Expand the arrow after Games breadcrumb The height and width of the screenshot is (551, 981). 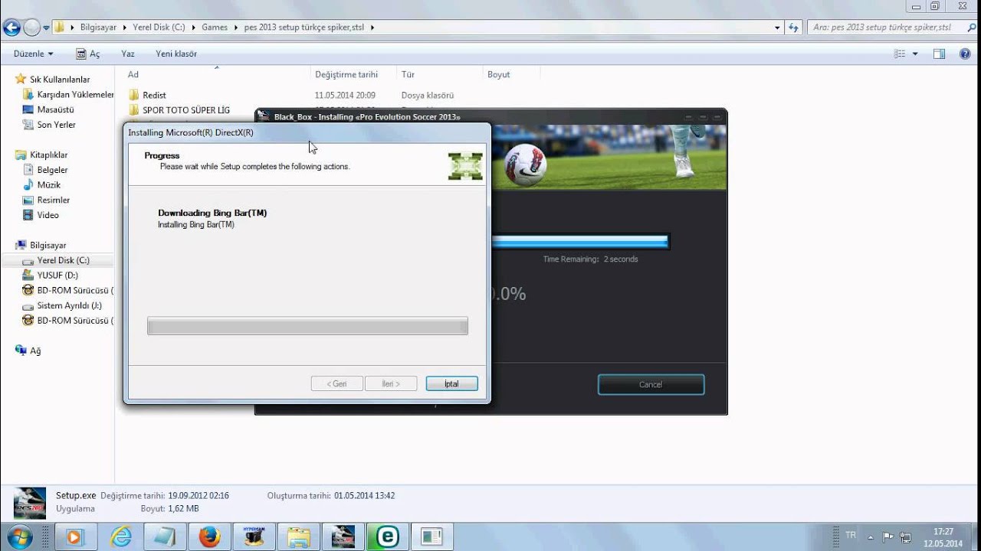coord(236,28)
